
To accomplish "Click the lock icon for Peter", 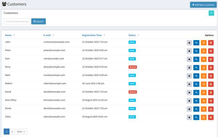I will pyautogui.click(x=189, y=51).
